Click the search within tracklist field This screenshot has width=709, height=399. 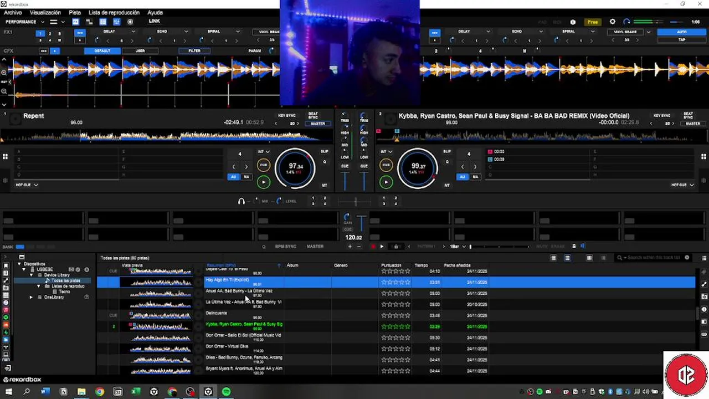click(654, 258)
